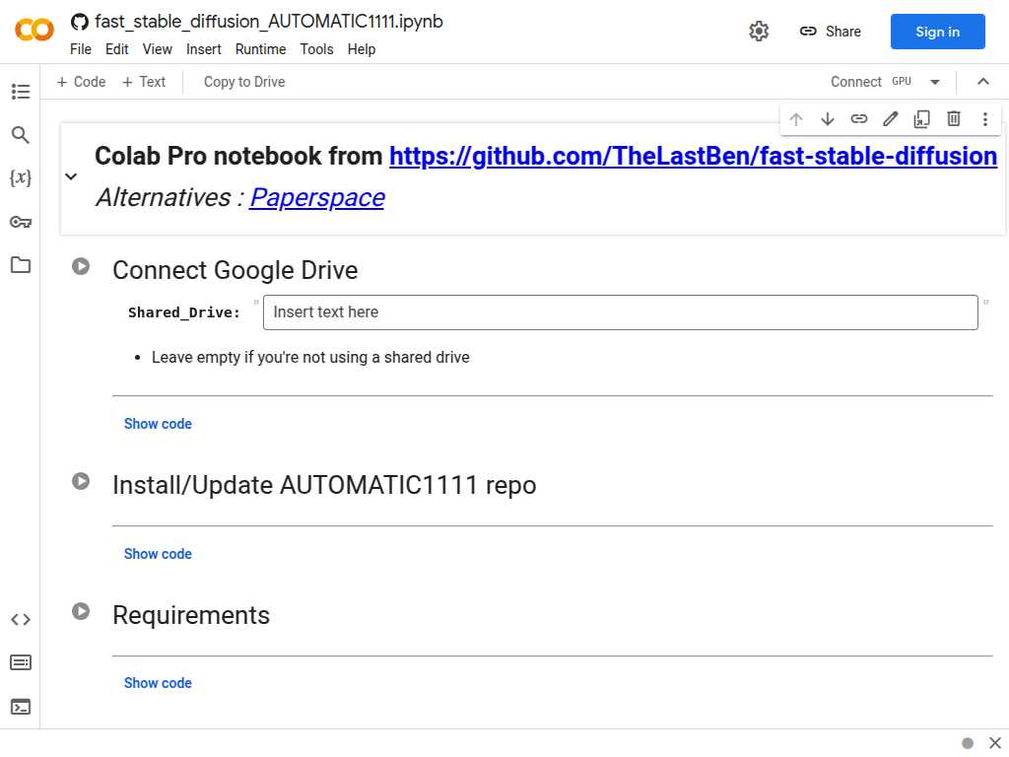Show code under Connect Google Drive
The height and width of the screenshot is (757, 1009).
coord(158,424)
